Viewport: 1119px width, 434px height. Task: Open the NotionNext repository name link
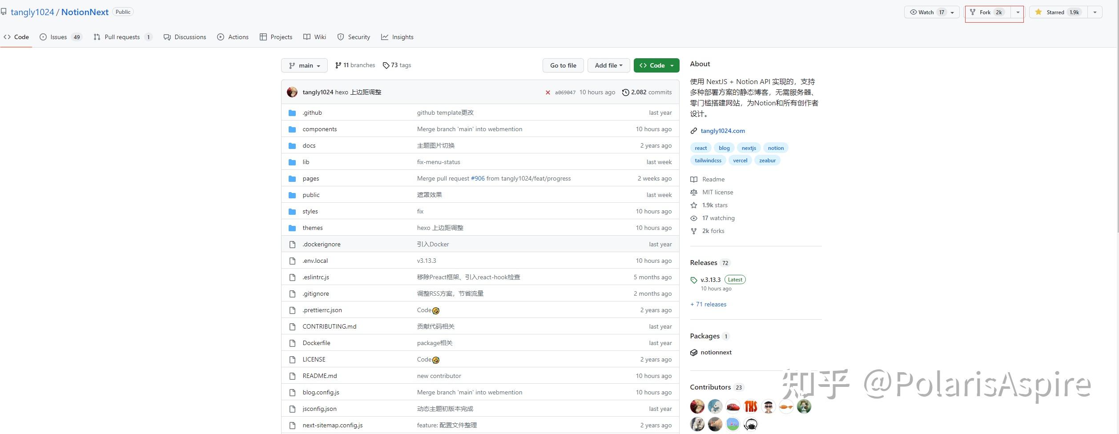(85, 12)
